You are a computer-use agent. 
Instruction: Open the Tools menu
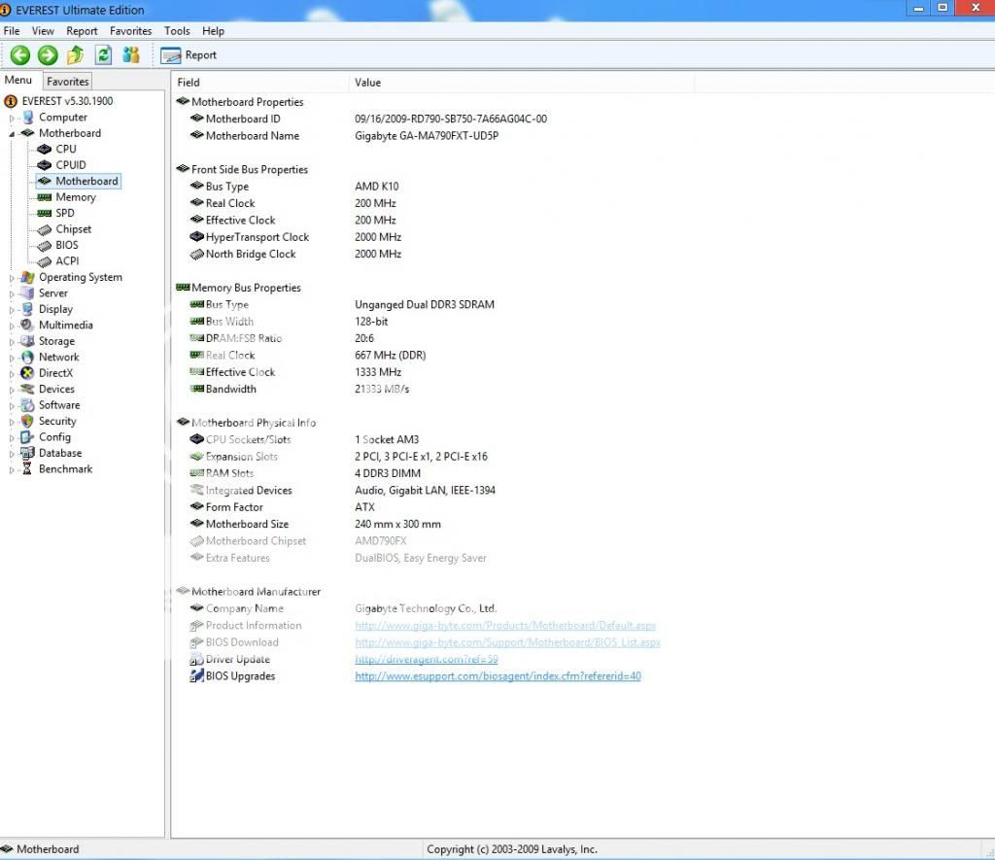point(177,30)
